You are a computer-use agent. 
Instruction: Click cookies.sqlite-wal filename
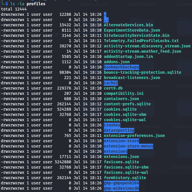(x=125, y=120)
